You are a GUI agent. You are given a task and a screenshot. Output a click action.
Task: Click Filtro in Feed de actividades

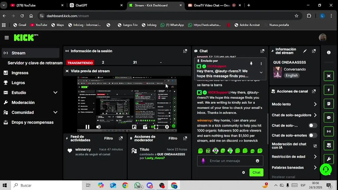click(109, 138)
